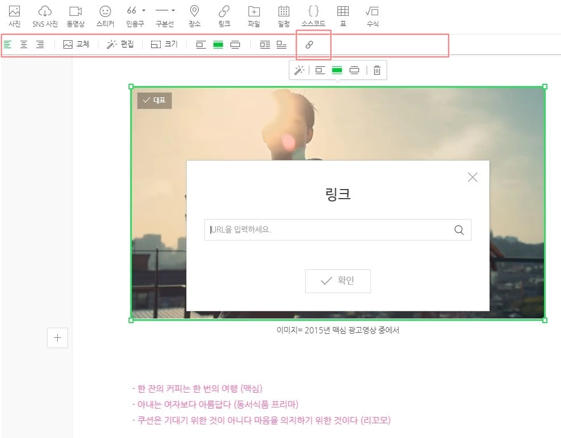The width and height of the screenshot is (561, 438).
Task: Delete the image with the trash icon
Action: 377,70
